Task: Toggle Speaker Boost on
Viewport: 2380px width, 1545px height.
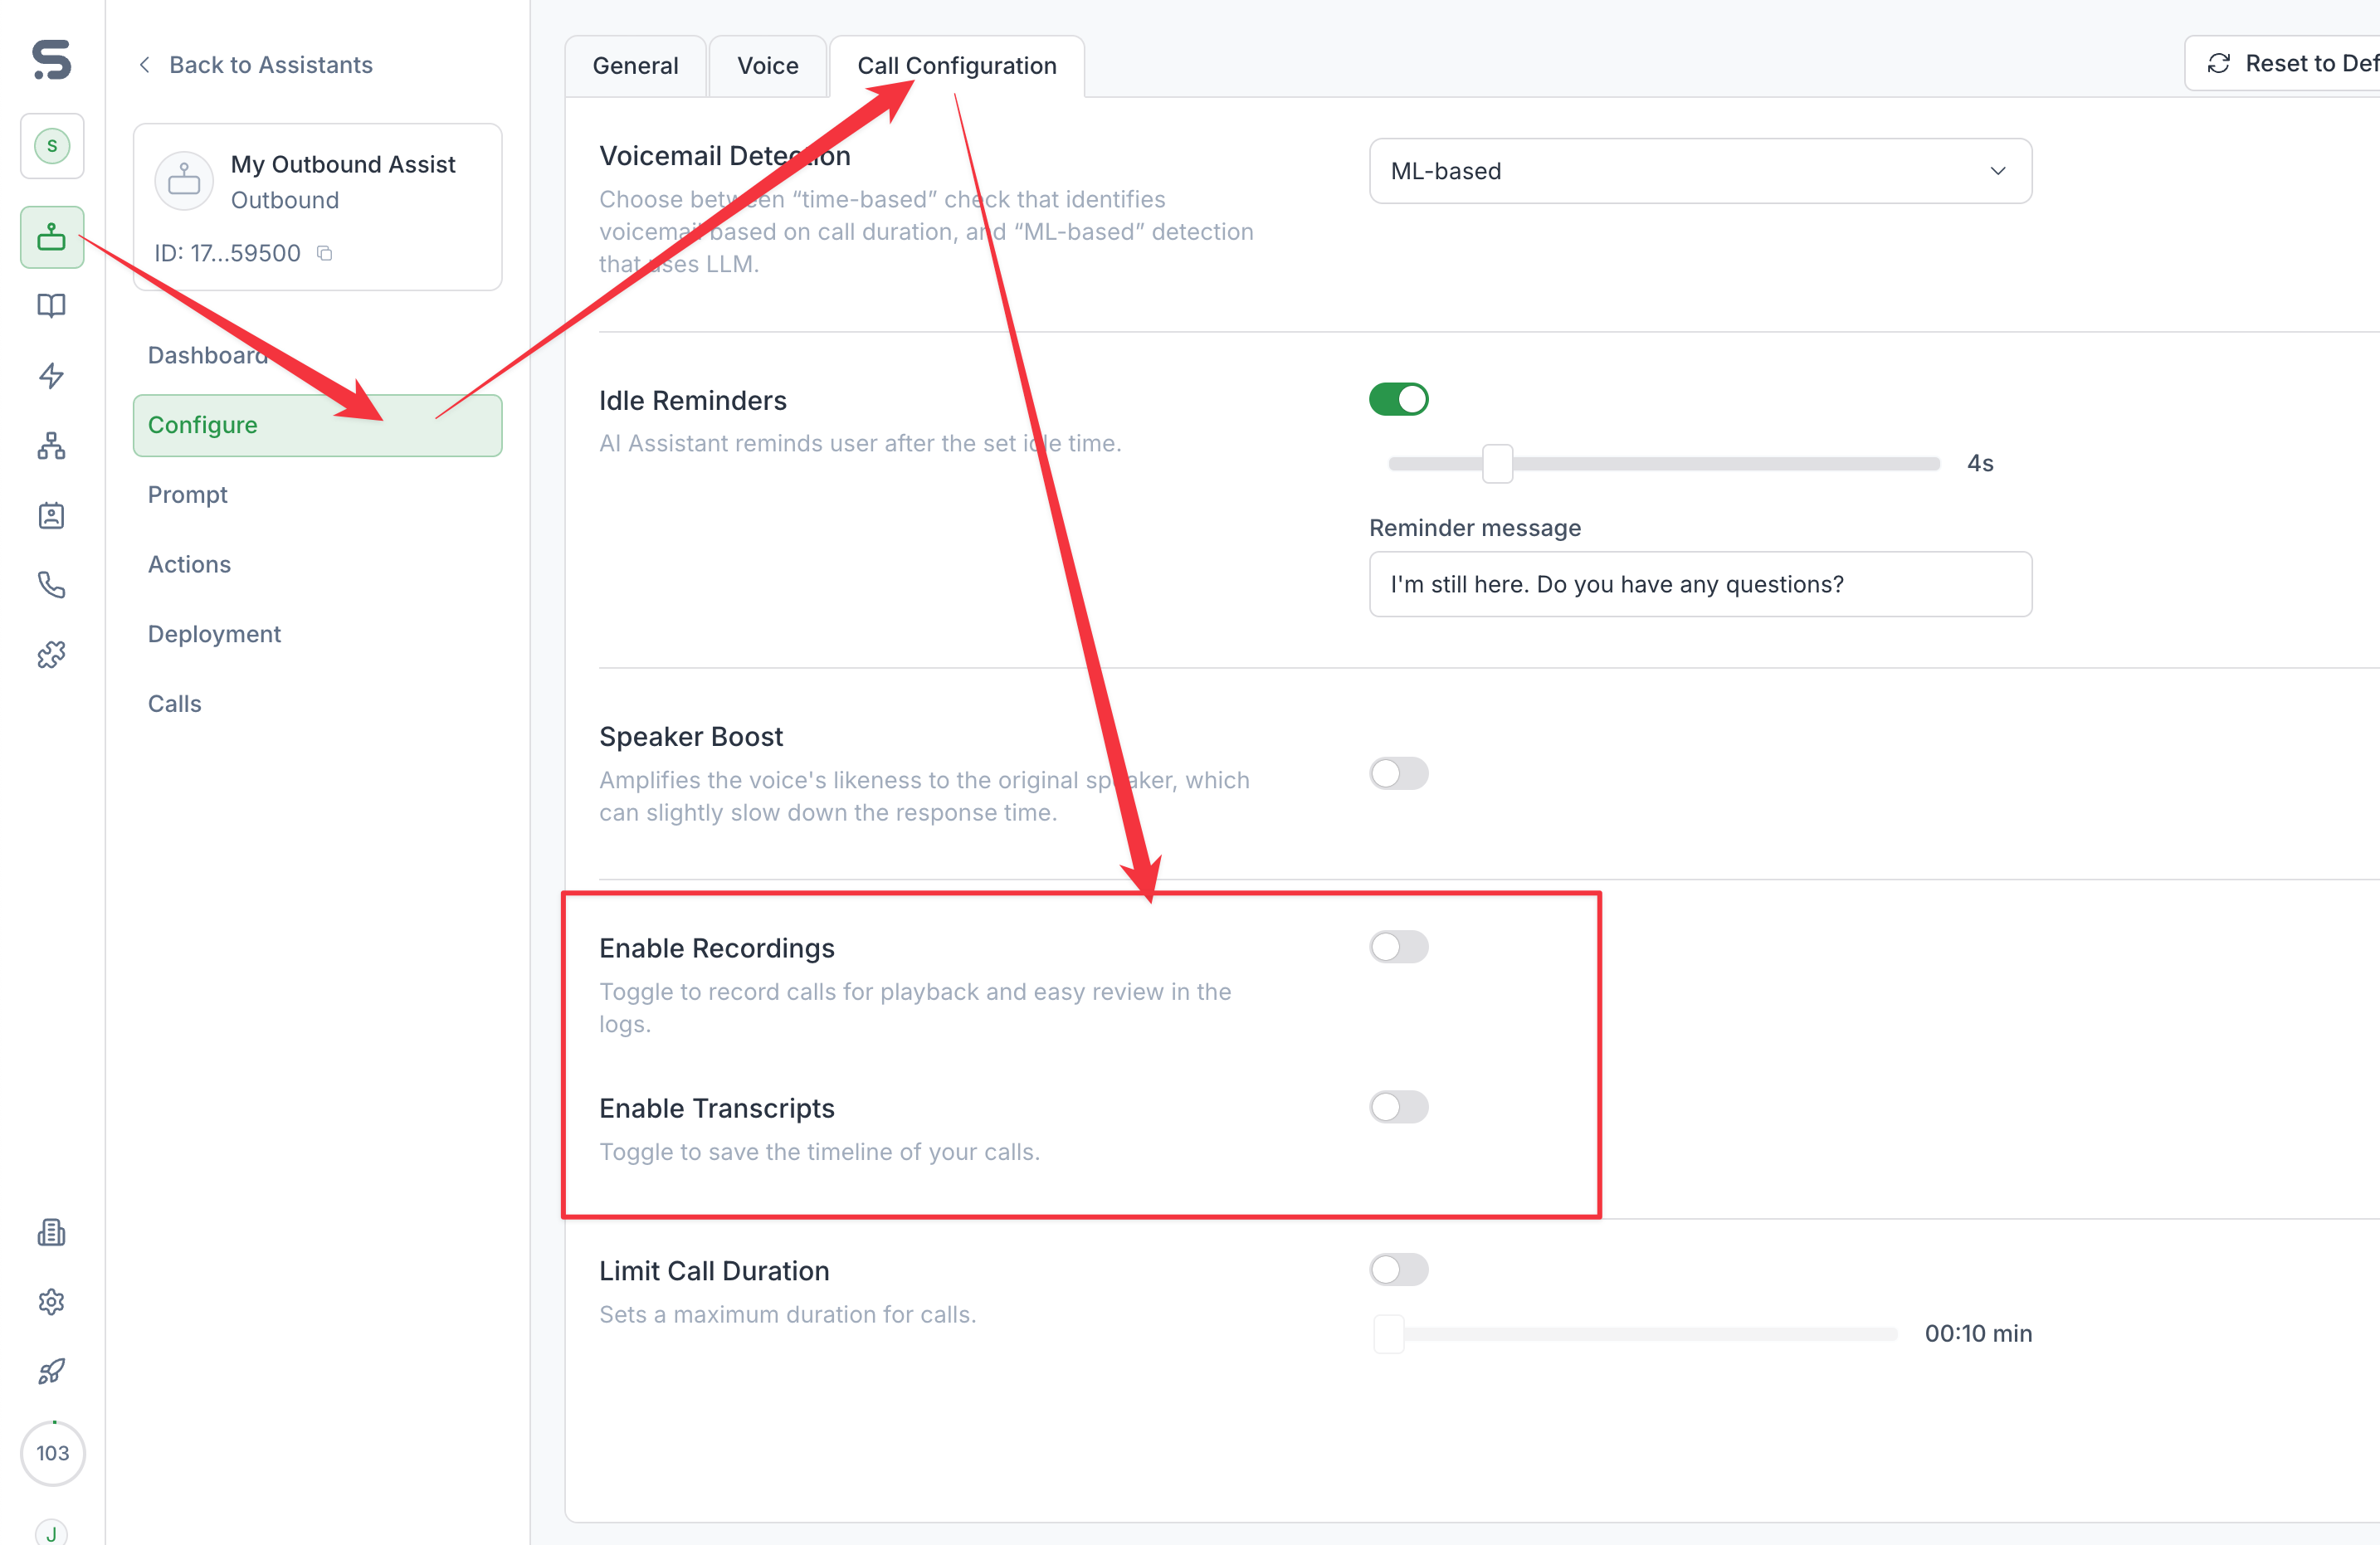Action: click(1398, 773)
